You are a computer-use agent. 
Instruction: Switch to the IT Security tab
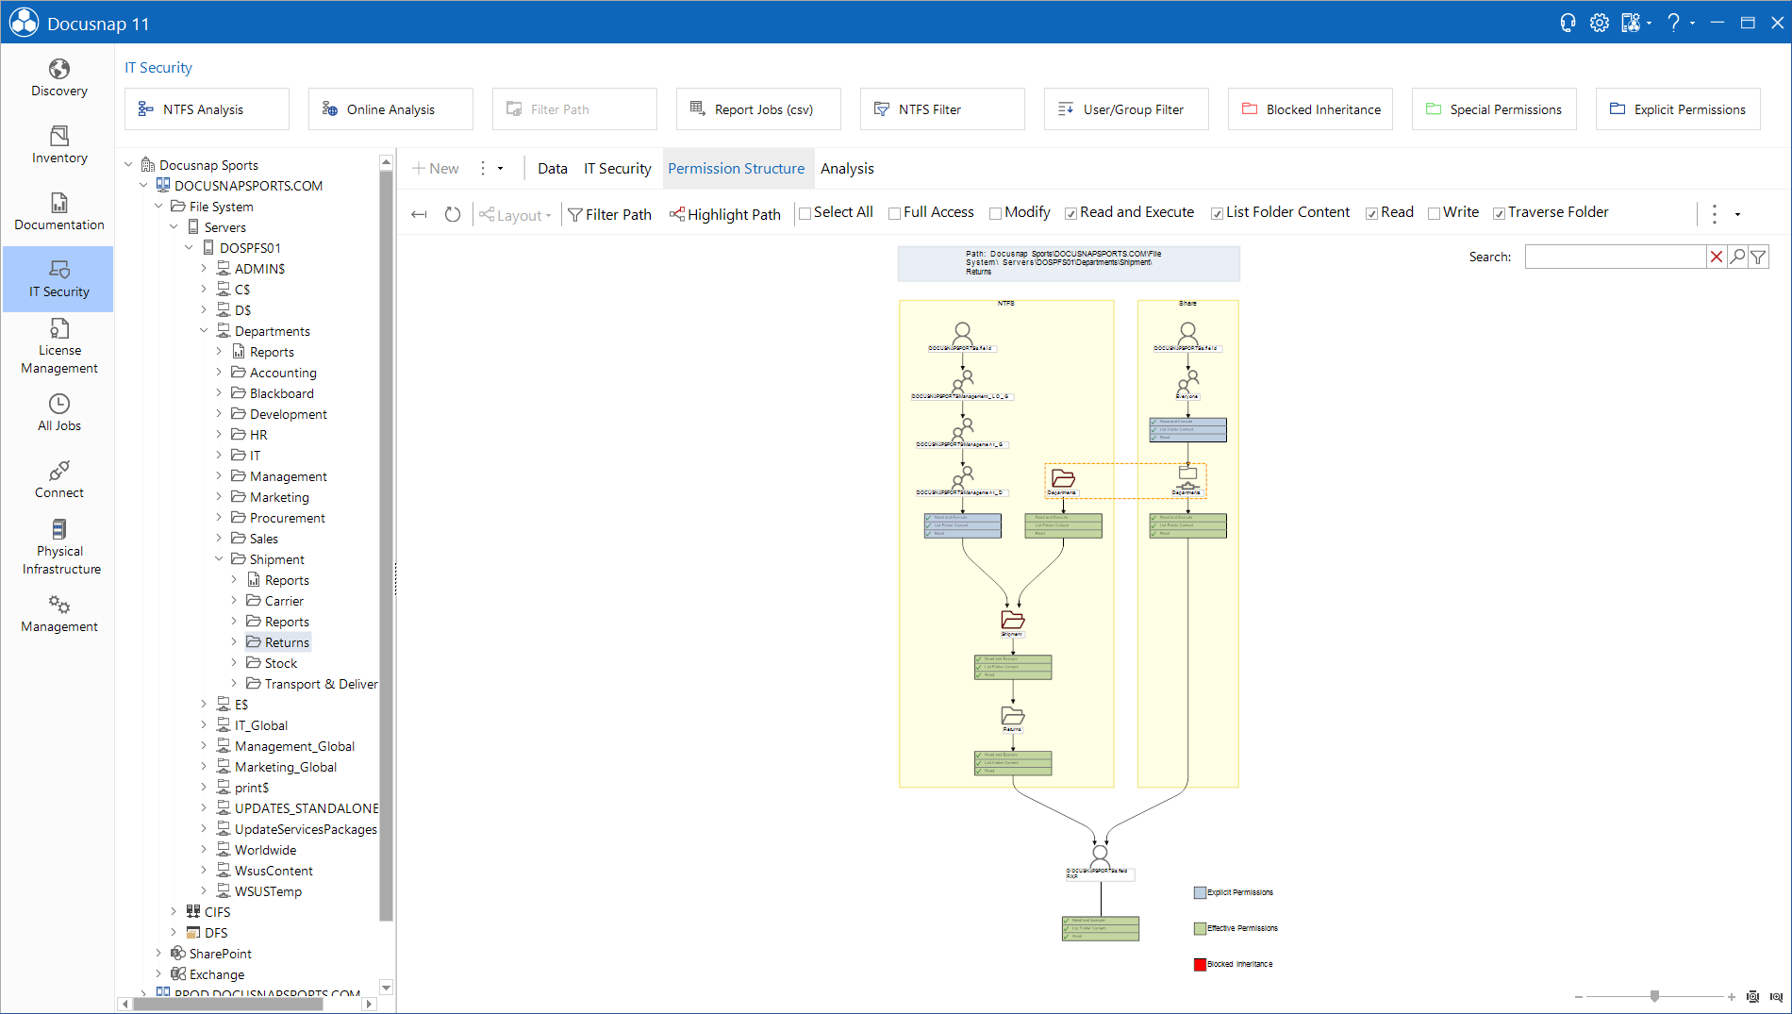tap(618, 168)
